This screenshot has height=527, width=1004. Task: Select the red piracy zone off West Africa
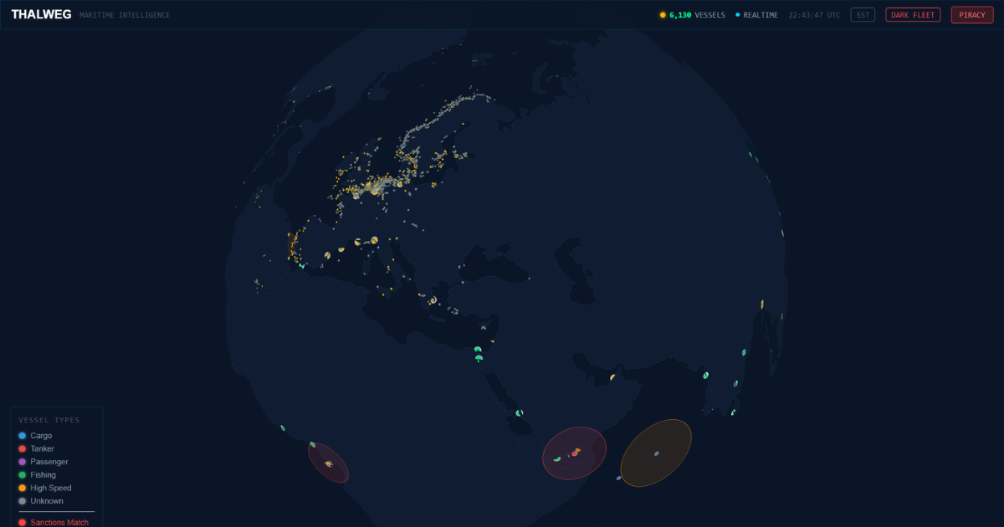(x=328, y=463)
